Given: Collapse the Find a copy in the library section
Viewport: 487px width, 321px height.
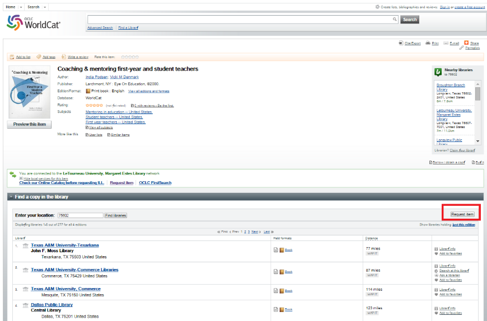Looking at the screenshot, I should pos(11,197).
